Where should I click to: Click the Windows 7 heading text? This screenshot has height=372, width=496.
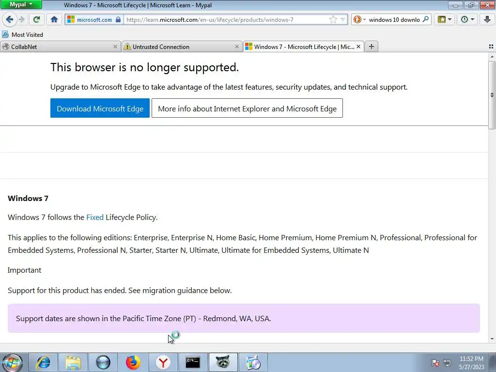click(28, 198)
